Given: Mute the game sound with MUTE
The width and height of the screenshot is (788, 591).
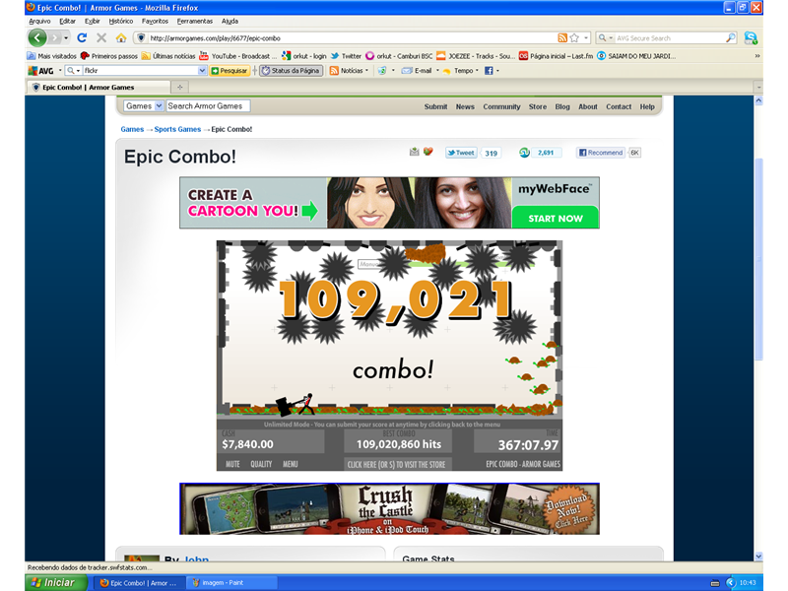Looking at the screenshot, I should click(232, 464).
